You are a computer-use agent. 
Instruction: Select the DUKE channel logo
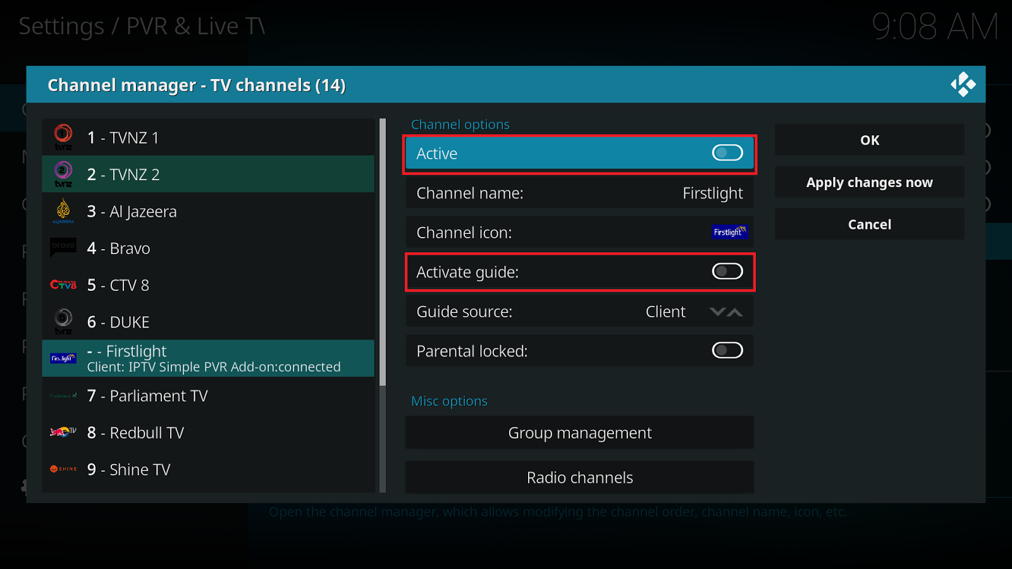coord(63,321)
